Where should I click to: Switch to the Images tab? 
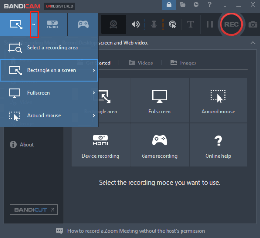tap(183, 63)
